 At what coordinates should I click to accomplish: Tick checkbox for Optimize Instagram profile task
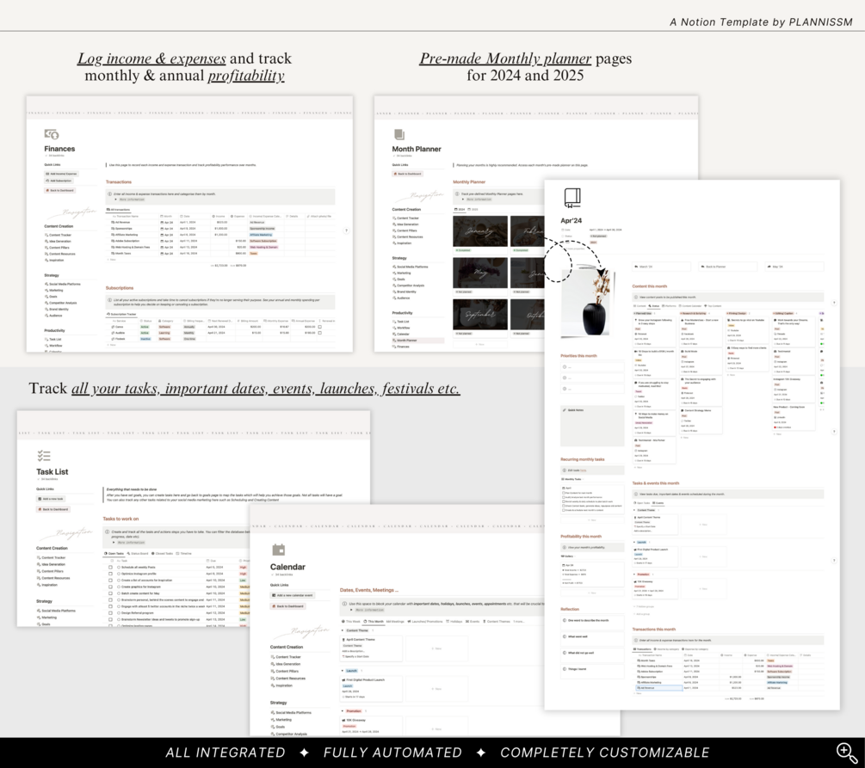tap(110, 574)
